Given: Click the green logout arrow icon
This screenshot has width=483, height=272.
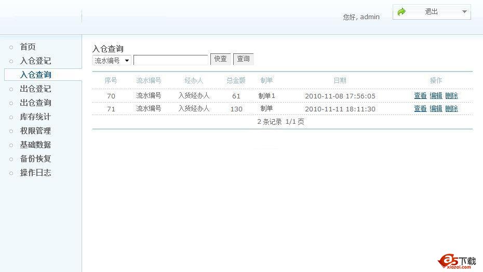Looking at the screenshot, I should [x=401, y=12].
